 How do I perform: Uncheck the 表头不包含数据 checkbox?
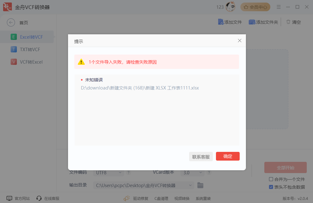(x=271, y=187)
